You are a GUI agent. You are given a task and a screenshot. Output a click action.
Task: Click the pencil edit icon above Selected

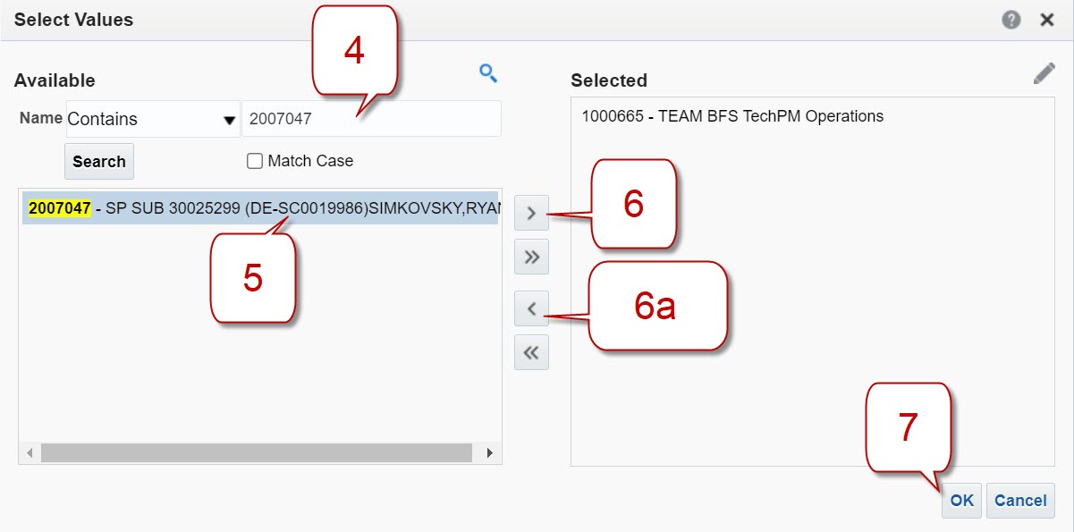pyautogui.click(x=1044, y=74)
